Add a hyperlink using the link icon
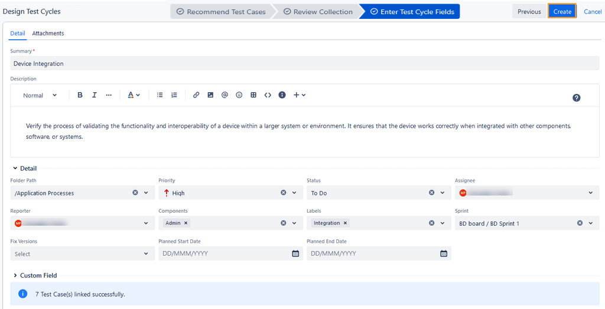605x309 pixels. point(196,95)
